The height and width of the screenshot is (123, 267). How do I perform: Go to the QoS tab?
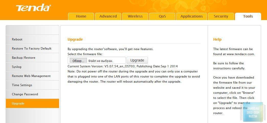click(162, 17)
